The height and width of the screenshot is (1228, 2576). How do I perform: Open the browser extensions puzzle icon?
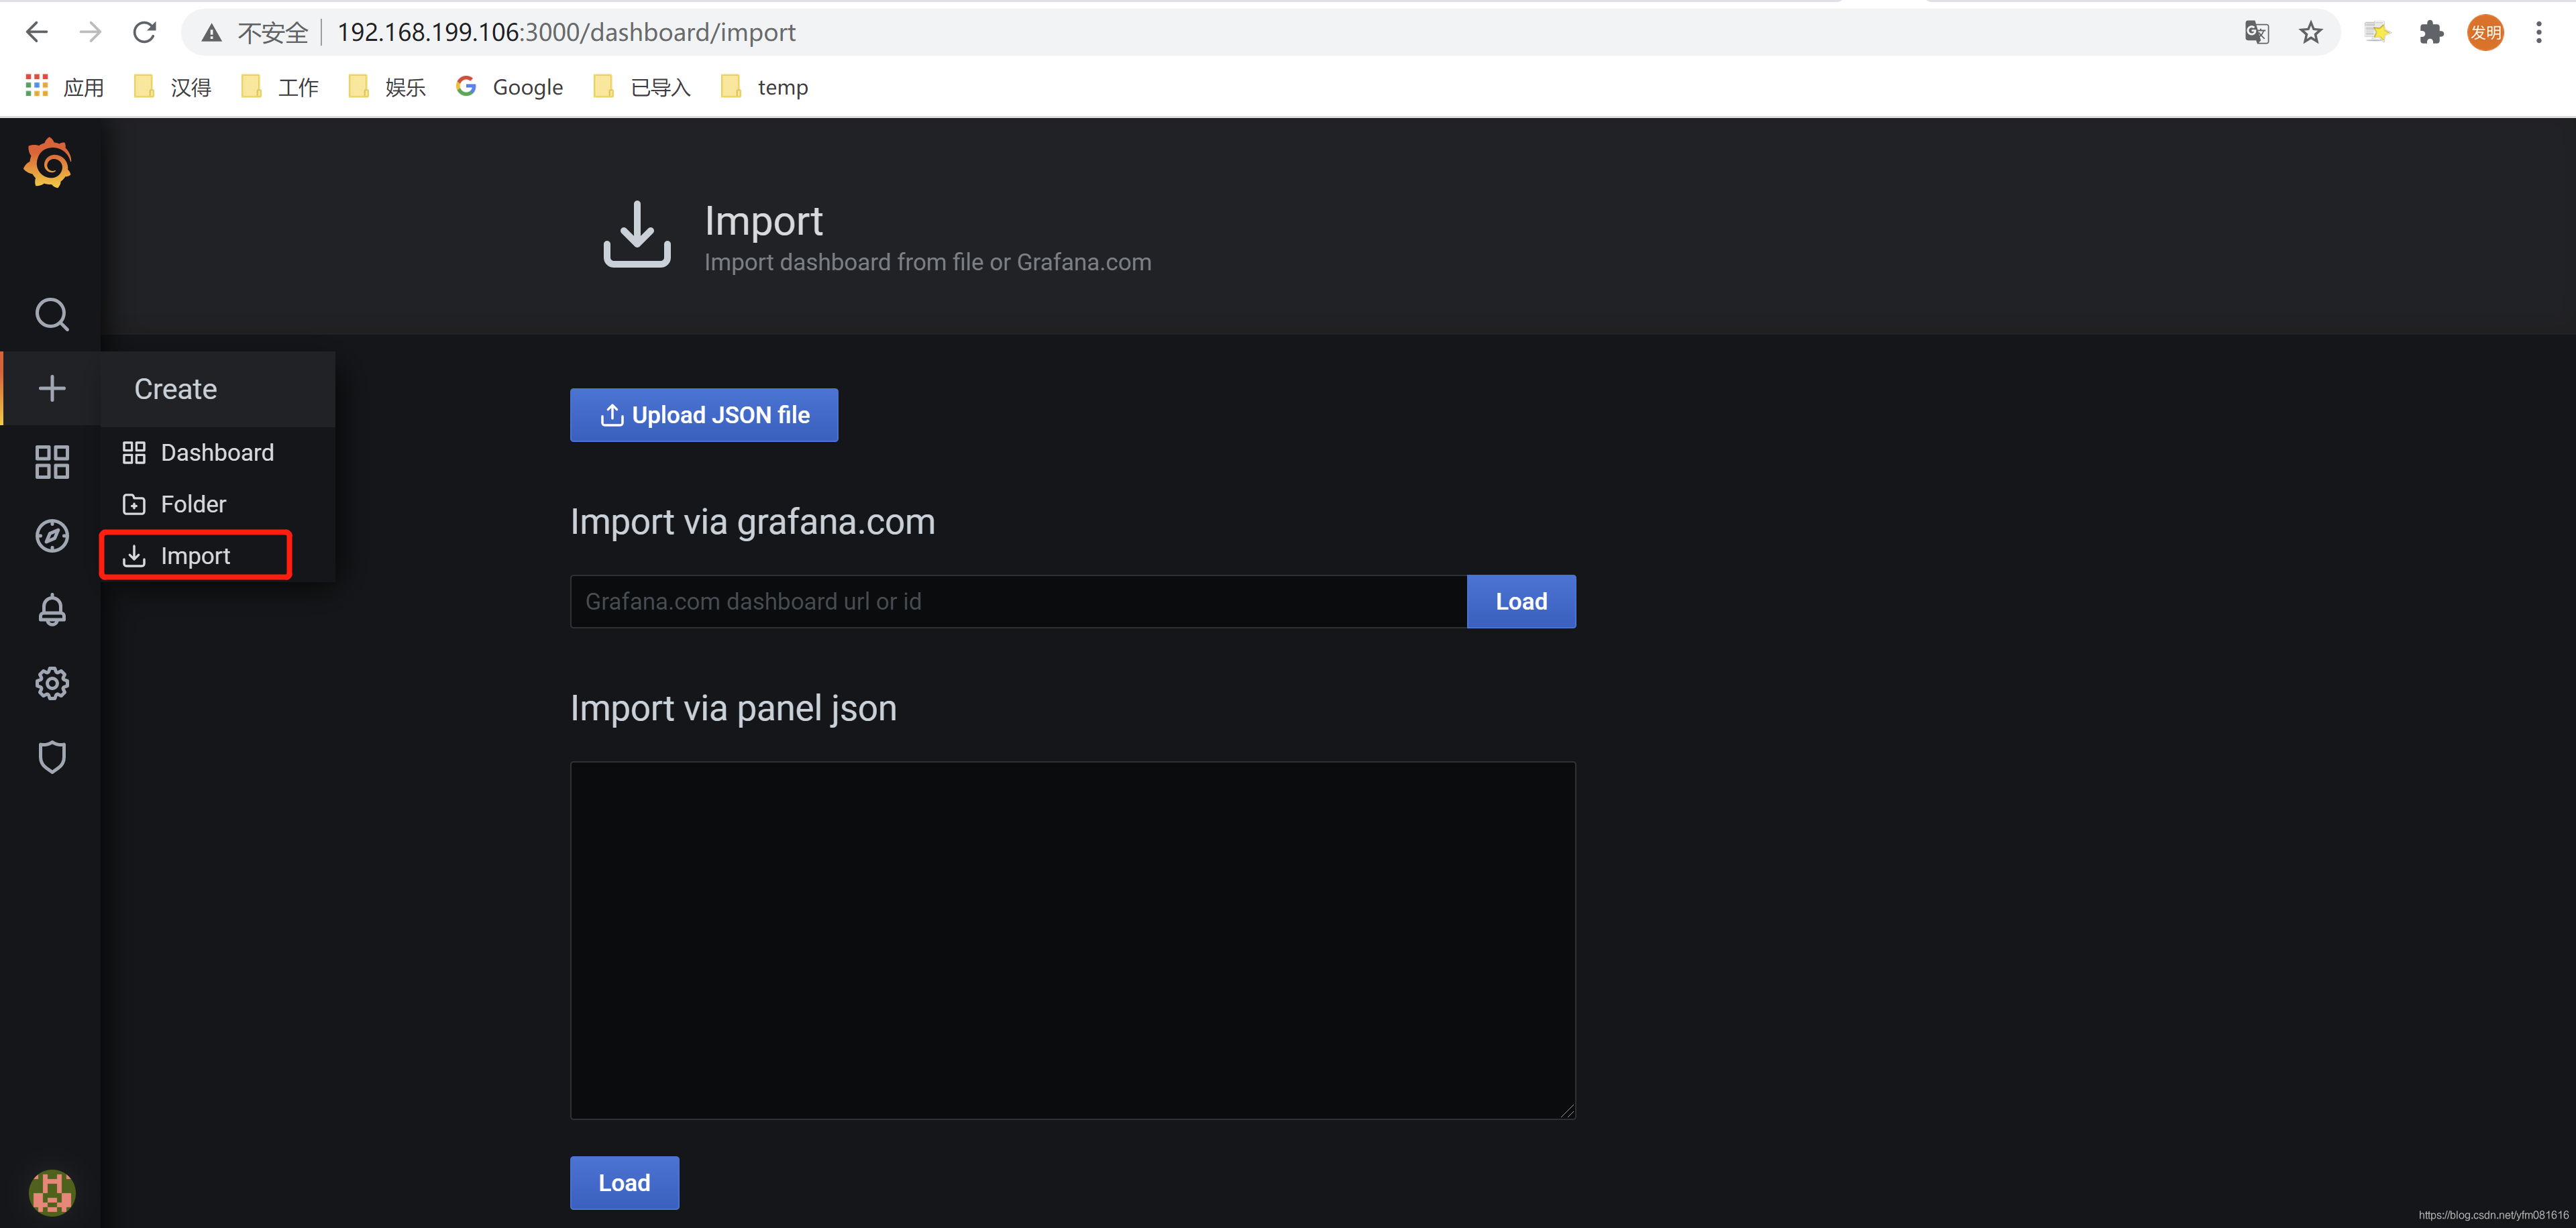(2432, 32)
